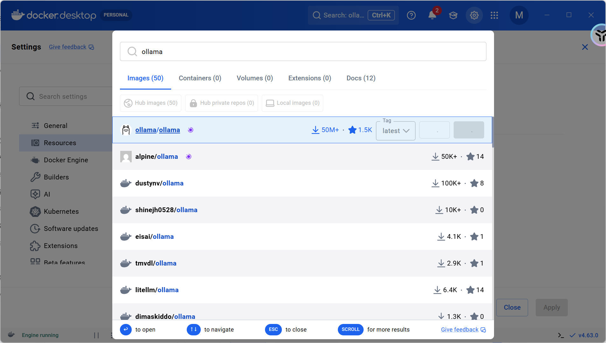The width and height of the screenshot is (606, 343).
Task: Click the Docker Engine icon in sidebar
Action: click(x=35, y=160)
